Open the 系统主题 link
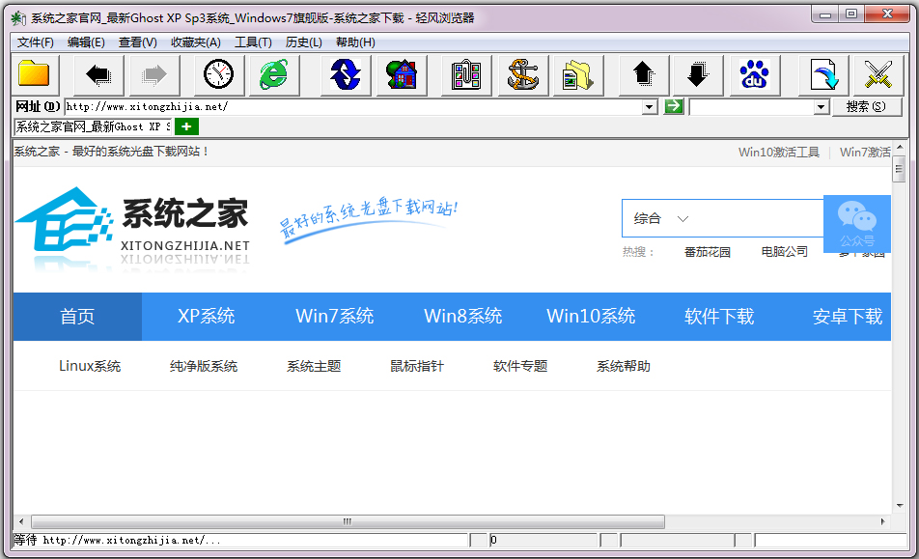919x559 pixels. tap(314, 366)
